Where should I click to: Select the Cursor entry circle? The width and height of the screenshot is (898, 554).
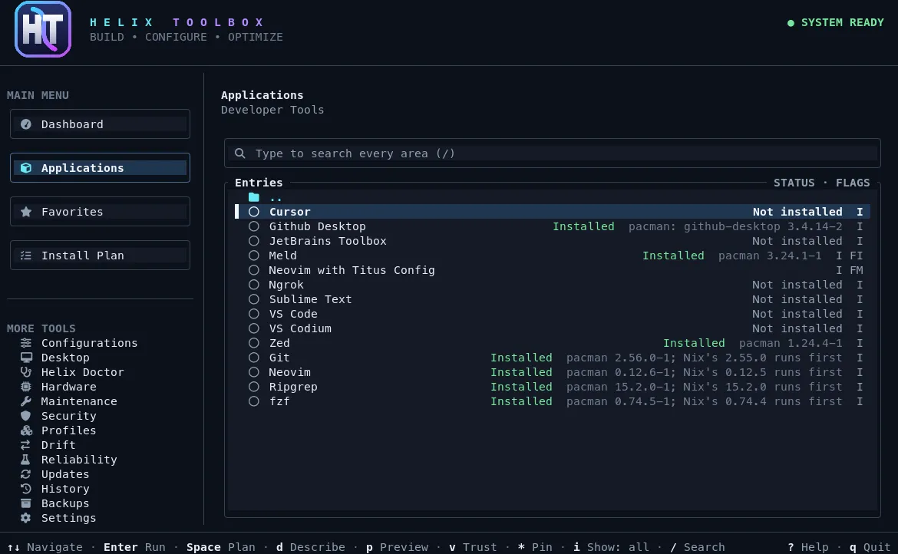click(x=254, y=212)
